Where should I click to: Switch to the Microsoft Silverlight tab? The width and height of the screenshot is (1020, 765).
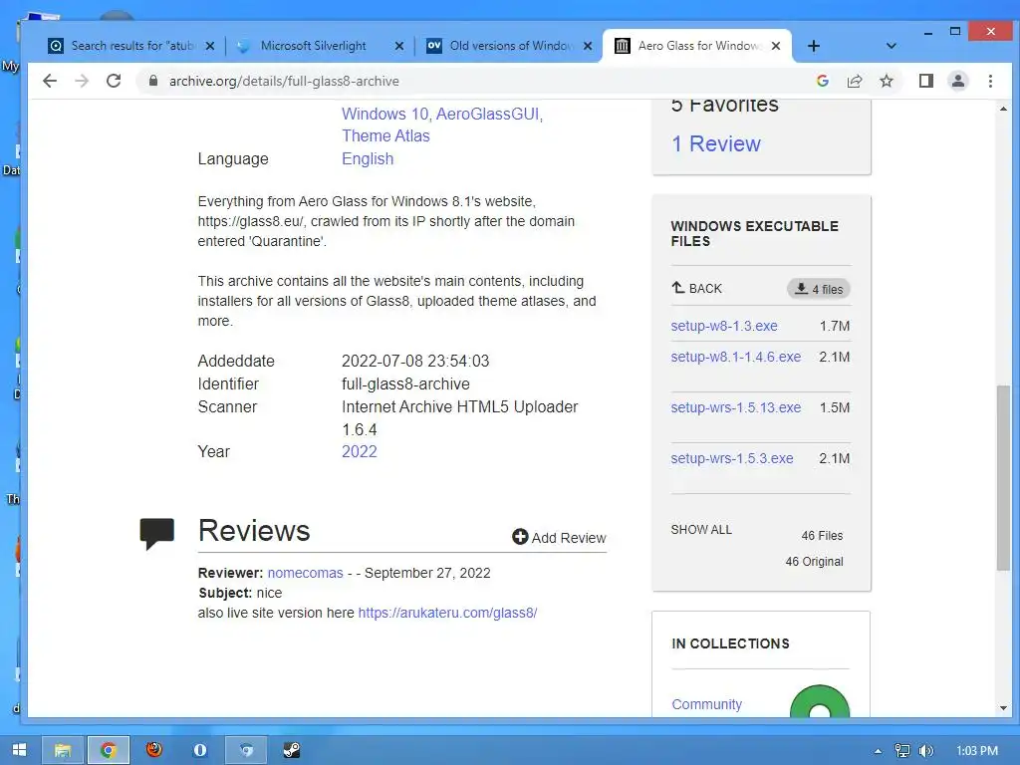(319, 46)
